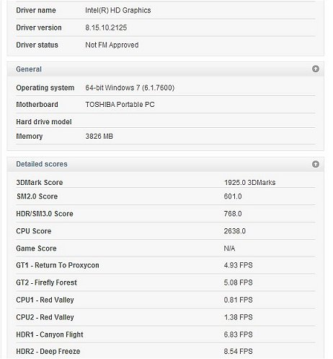Collapse the Detailed scores arrow icon
This screenshot has height=359, width=333.
click(x=316, y=164)
